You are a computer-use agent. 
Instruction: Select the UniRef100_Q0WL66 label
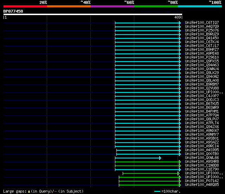(202, 158)
